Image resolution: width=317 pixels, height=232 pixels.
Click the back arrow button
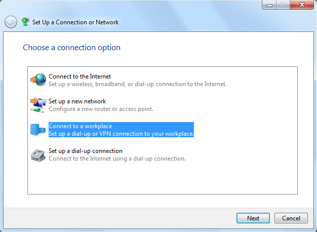click(x=11, y=22)
